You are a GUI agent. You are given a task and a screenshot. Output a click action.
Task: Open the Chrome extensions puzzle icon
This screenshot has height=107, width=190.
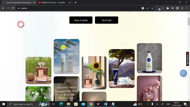pos(167,8)
